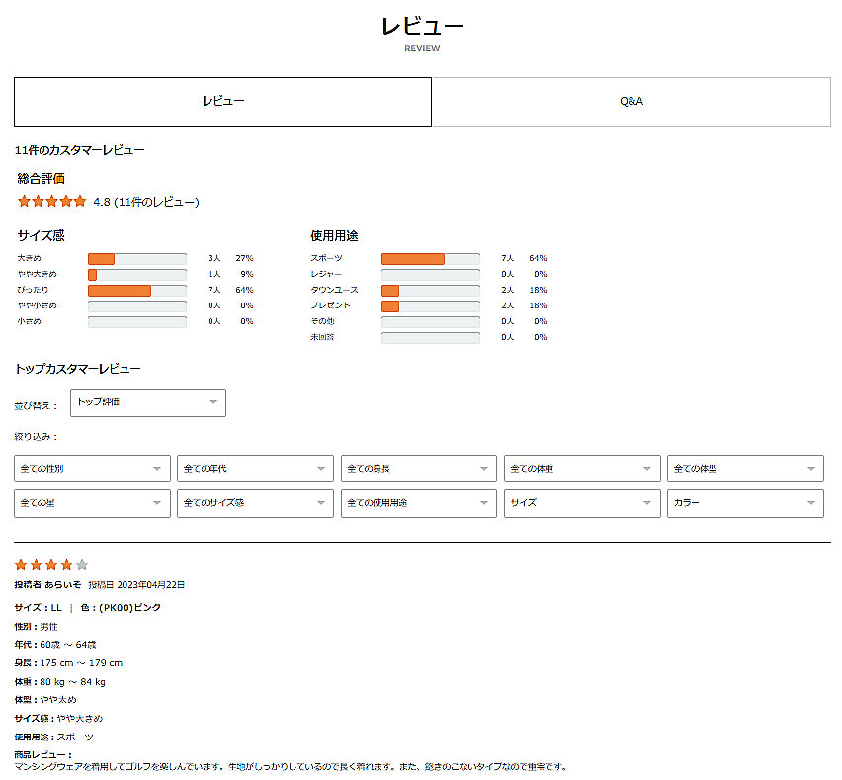Image resolution: width=842 pixels, height=780 pixels.
Task: Click the ぴったり size rating bar
Action: point(136,291)
